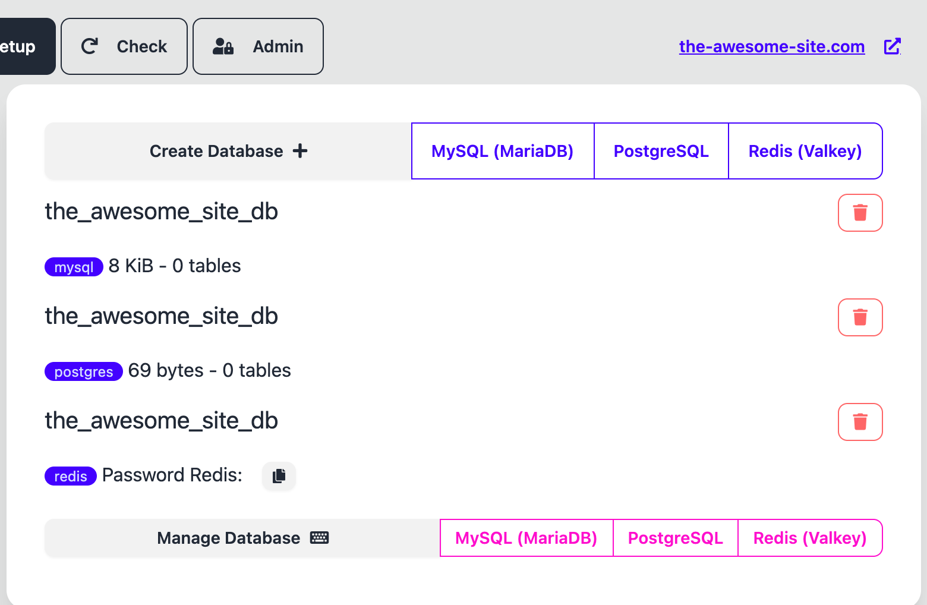Delete the redis database with trash icon
Screen dimensions: 927x605
pos(860,422)
